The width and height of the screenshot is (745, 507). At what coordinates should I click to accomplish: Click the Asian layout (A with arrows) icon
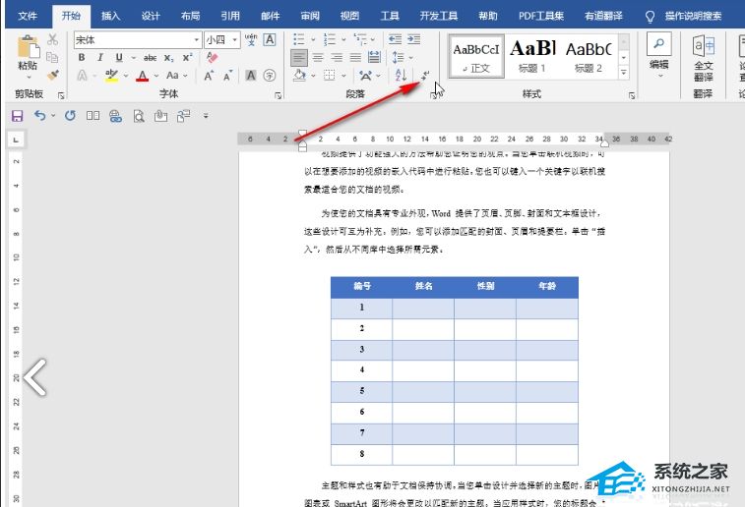tap(365, 76)
